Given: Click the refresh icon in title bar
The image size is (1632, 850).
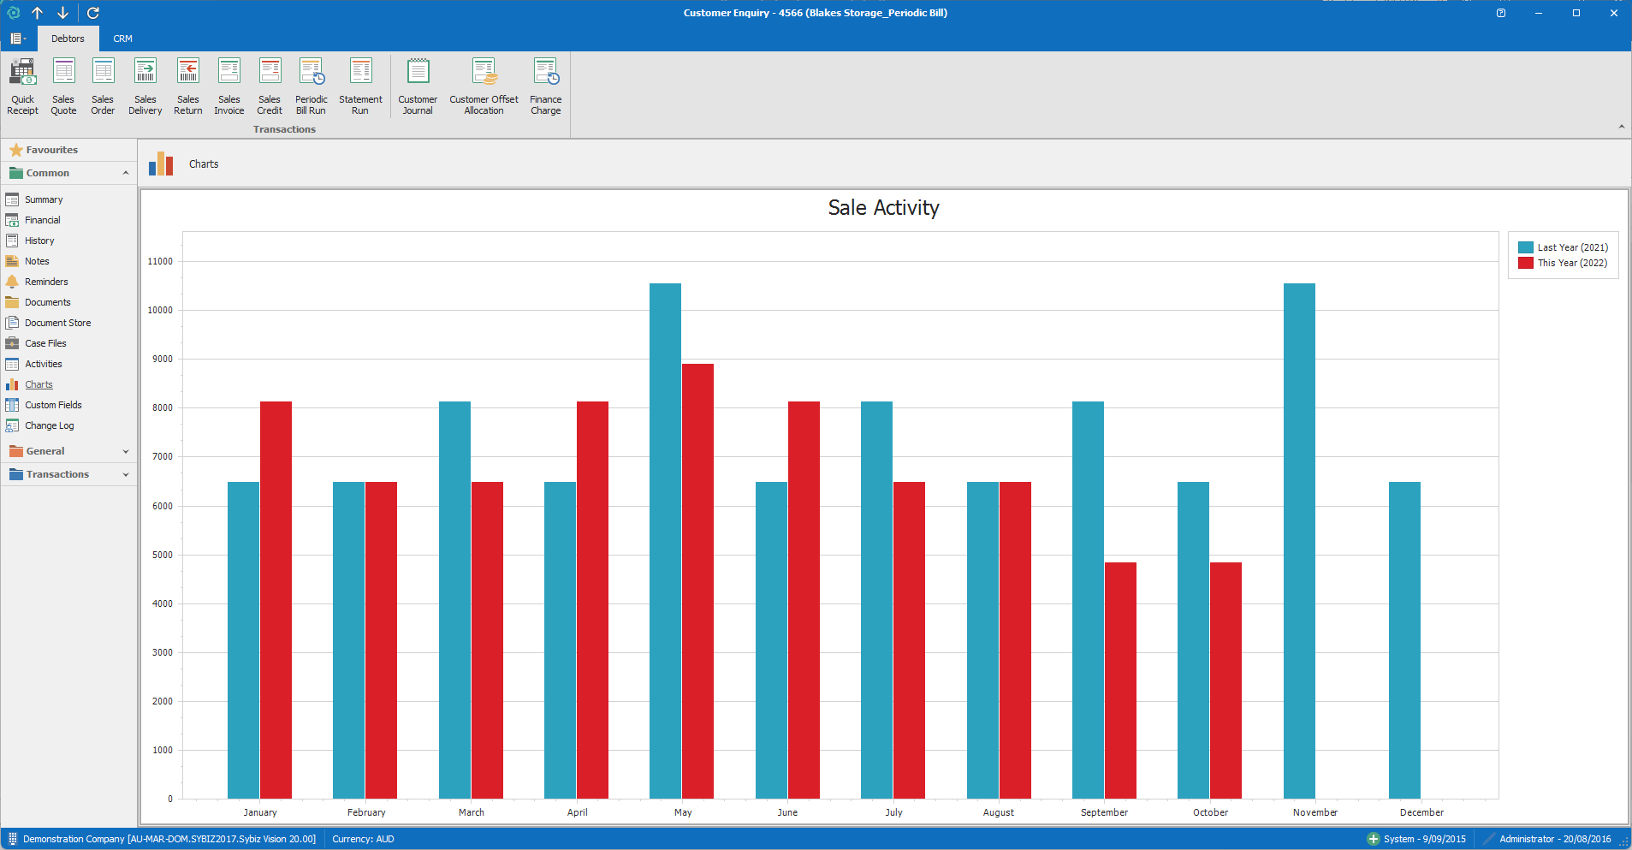Looking at the screenshot, I should (93, 13).
